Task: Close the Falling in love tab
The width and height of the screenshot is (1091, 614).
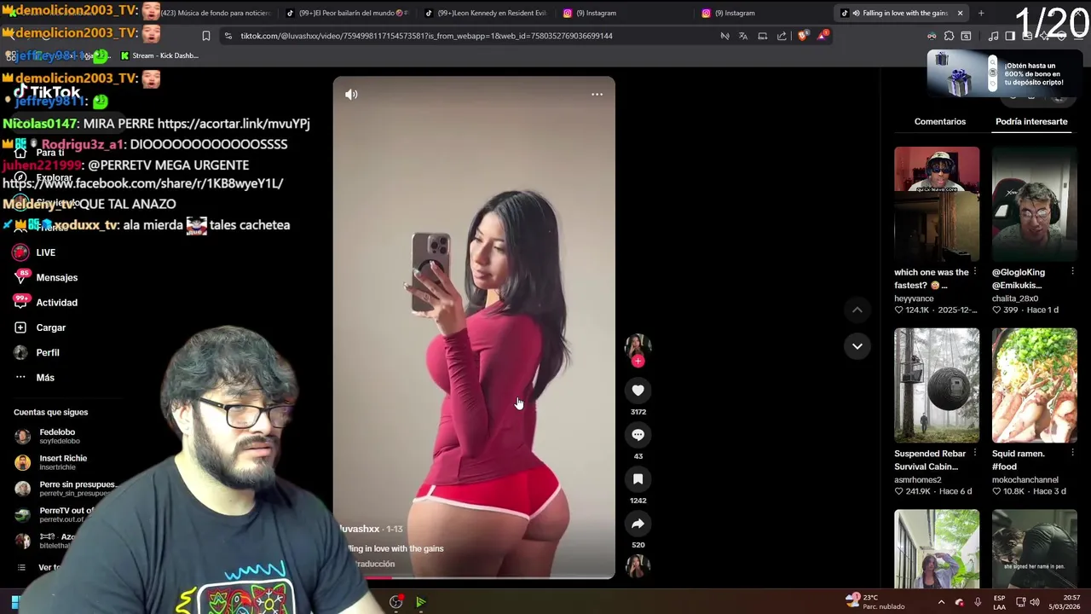Action: pyautogui.click(x=960, y=13)
